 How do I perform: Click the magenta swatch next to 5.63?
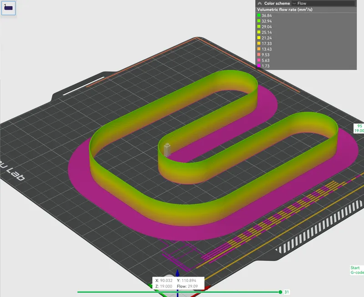(259, 60)
